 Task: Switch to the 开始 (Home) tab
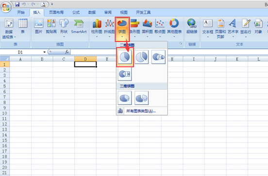(21, 13)
